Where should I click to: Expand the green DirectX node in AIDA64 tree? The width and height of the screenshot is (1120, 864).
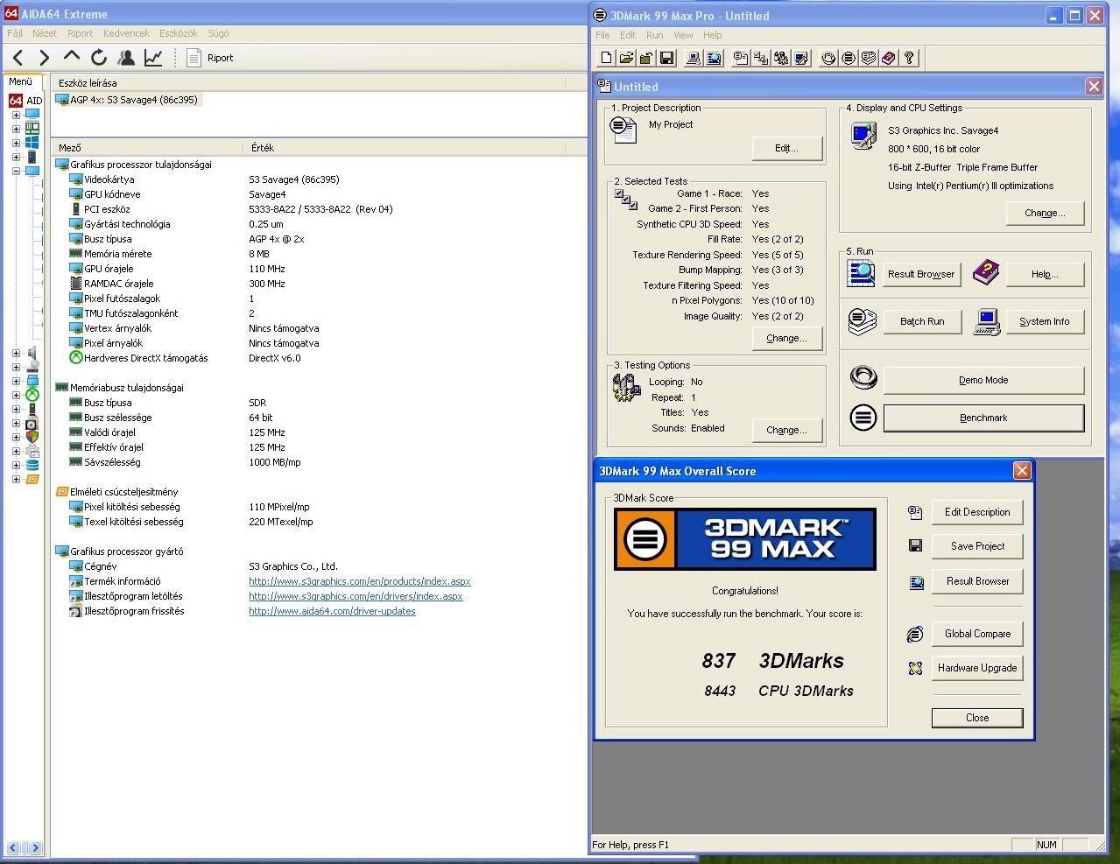[x=16, y=395]
